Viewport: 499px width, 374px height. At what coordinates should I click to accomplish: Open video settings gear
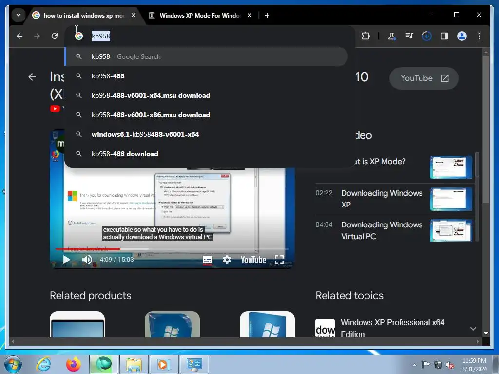point(227,260)
